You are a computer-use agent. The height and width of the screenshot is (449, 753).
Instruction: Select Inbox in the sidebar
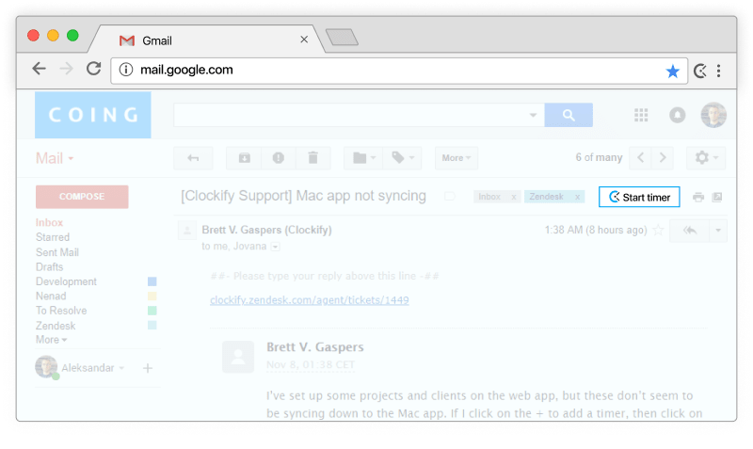[49, 223]
